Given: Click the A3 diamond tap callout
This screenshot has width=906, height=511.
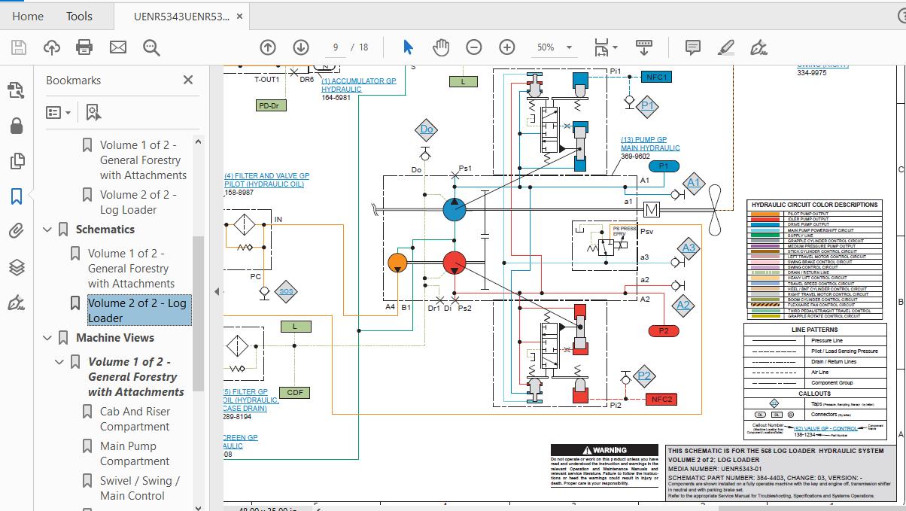Looking at the screenshot, I should [x=689, y=248].
